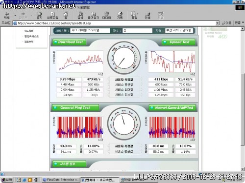Open the Windows 시작 Start button
The image size is (245, 183).
point(7,180)
